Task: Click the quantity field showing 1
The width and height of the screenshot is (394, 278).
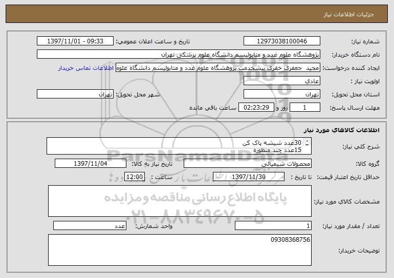Action: 273,225
